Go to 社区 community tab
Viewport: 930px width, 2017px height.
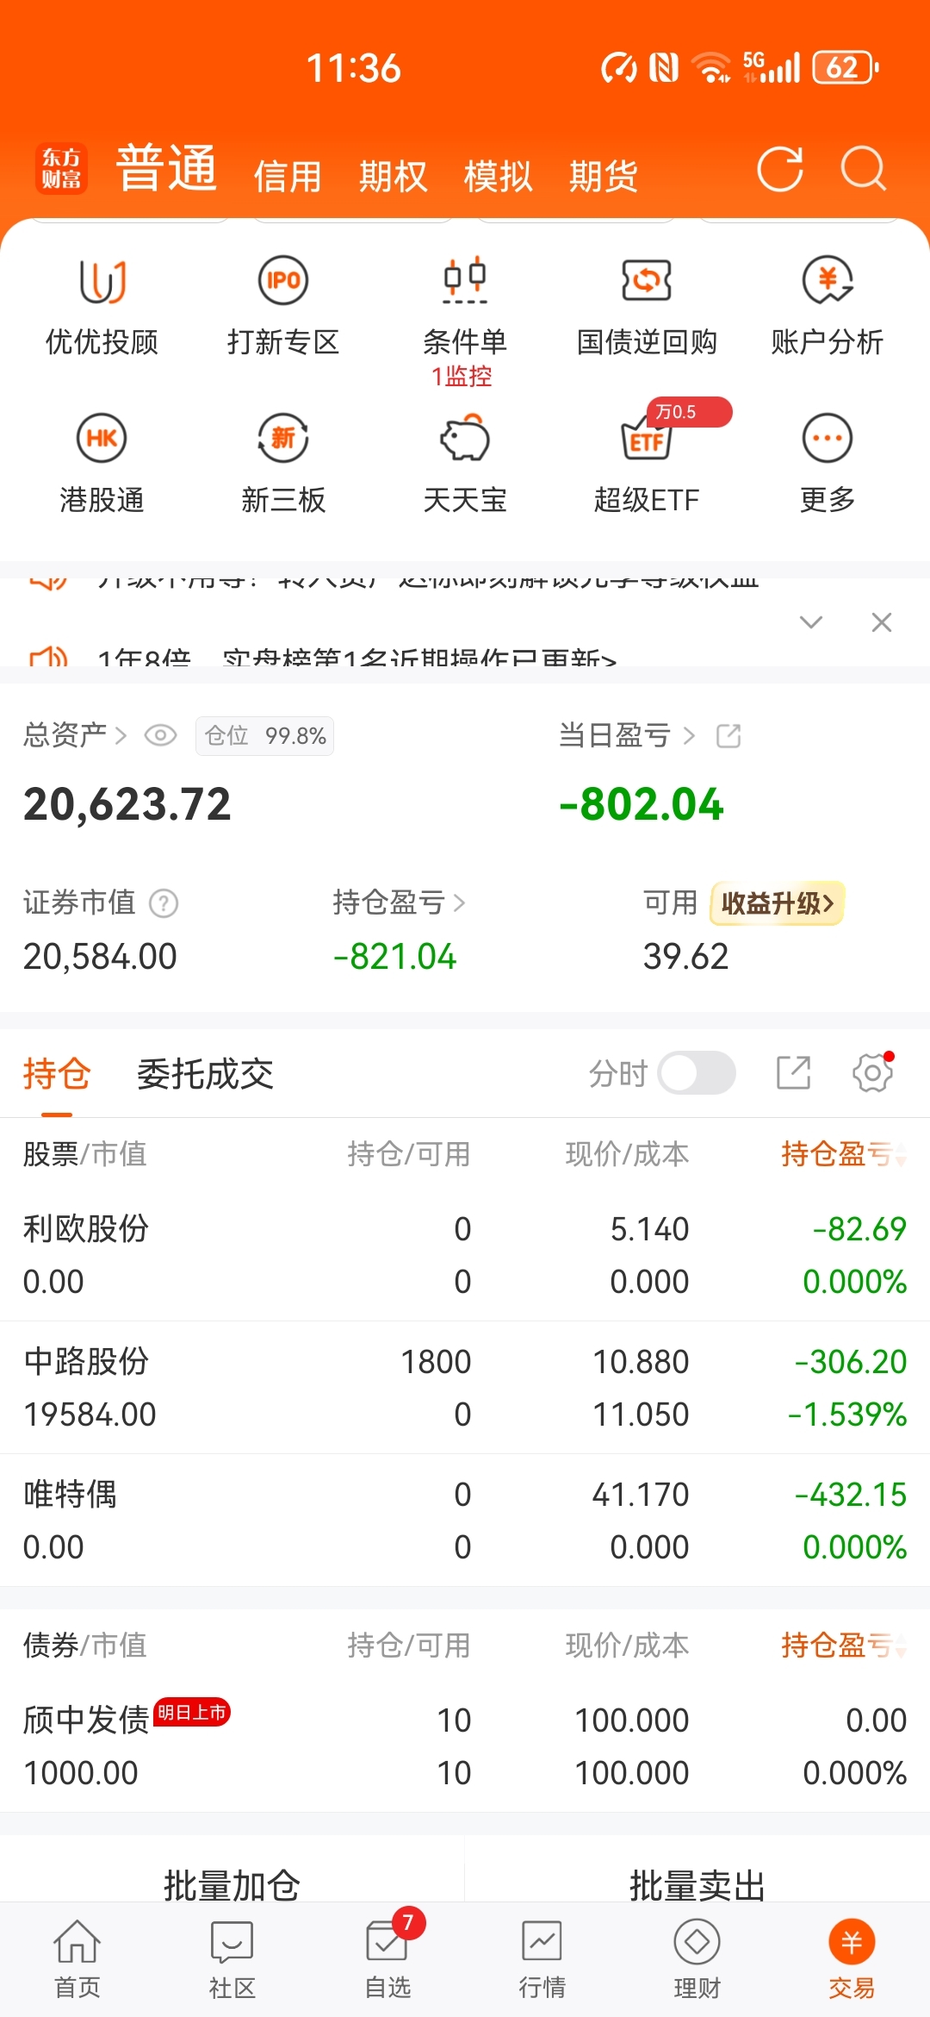232,1958
